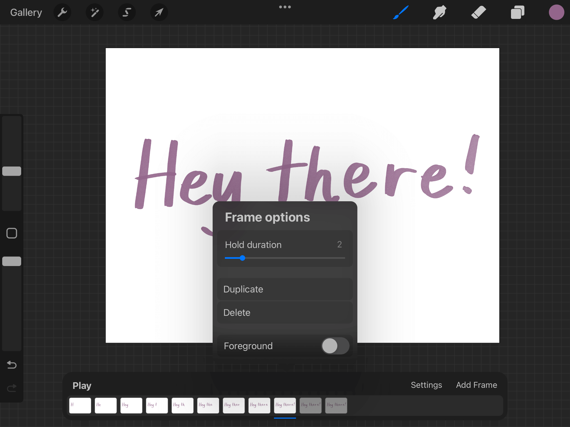Open the Adjustments magic wand menu
570x427 pixels.
pyautogui.click(x=95, y=12)
